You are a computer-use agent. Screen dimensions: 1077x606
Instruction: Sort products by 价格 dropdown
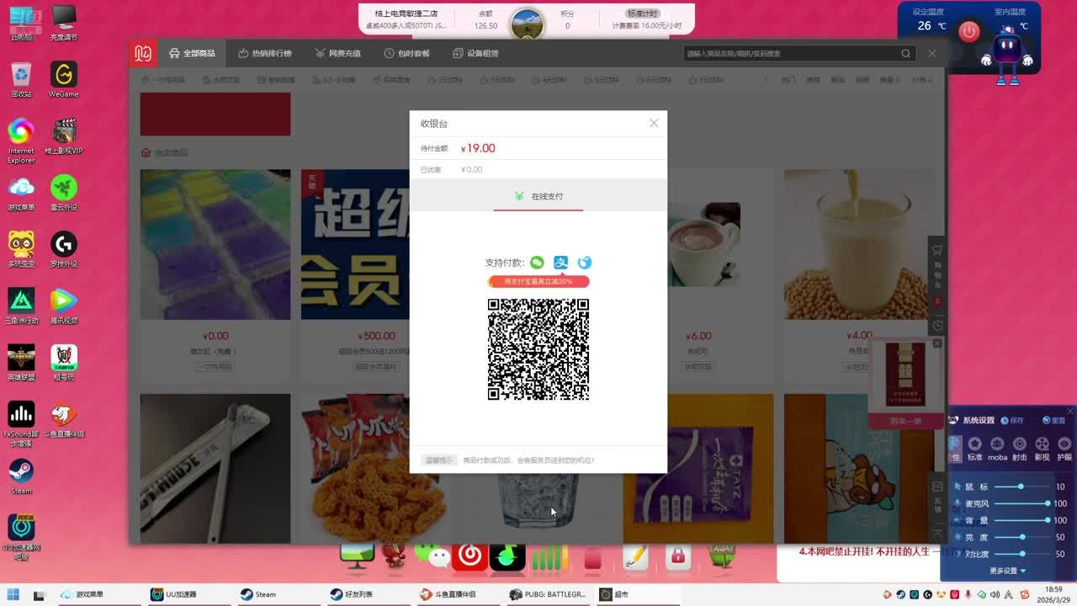922,80
